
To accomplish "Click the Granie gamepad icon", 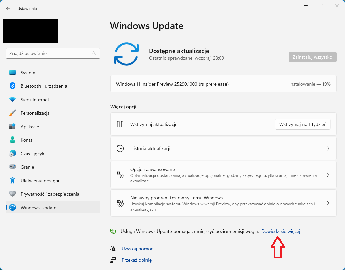I will [12, 167].
